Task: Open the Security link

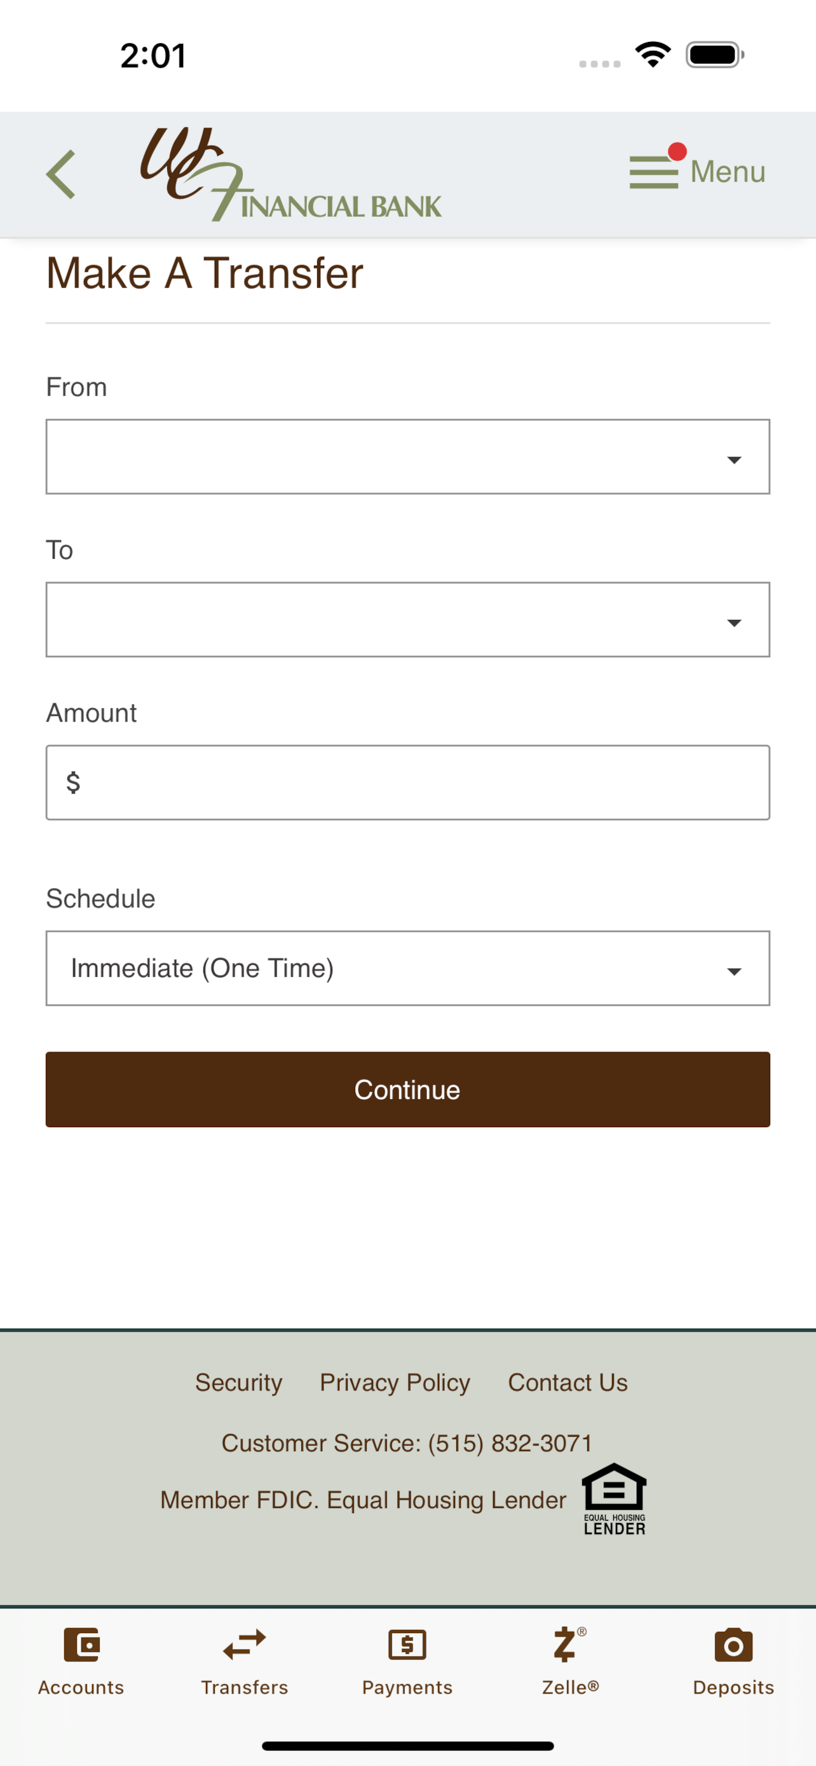Action: tap(238, 1383)
